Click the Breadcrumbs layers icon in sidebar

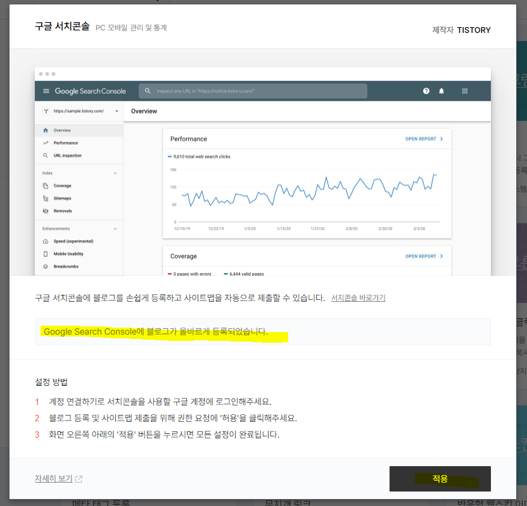46,266
